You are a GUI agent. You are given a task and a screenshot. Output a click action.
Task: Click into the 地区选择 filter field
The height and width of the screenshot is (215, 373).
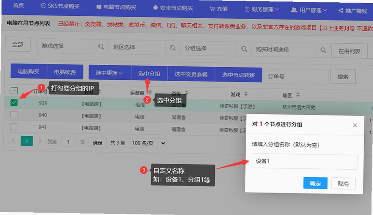(137, 47)
